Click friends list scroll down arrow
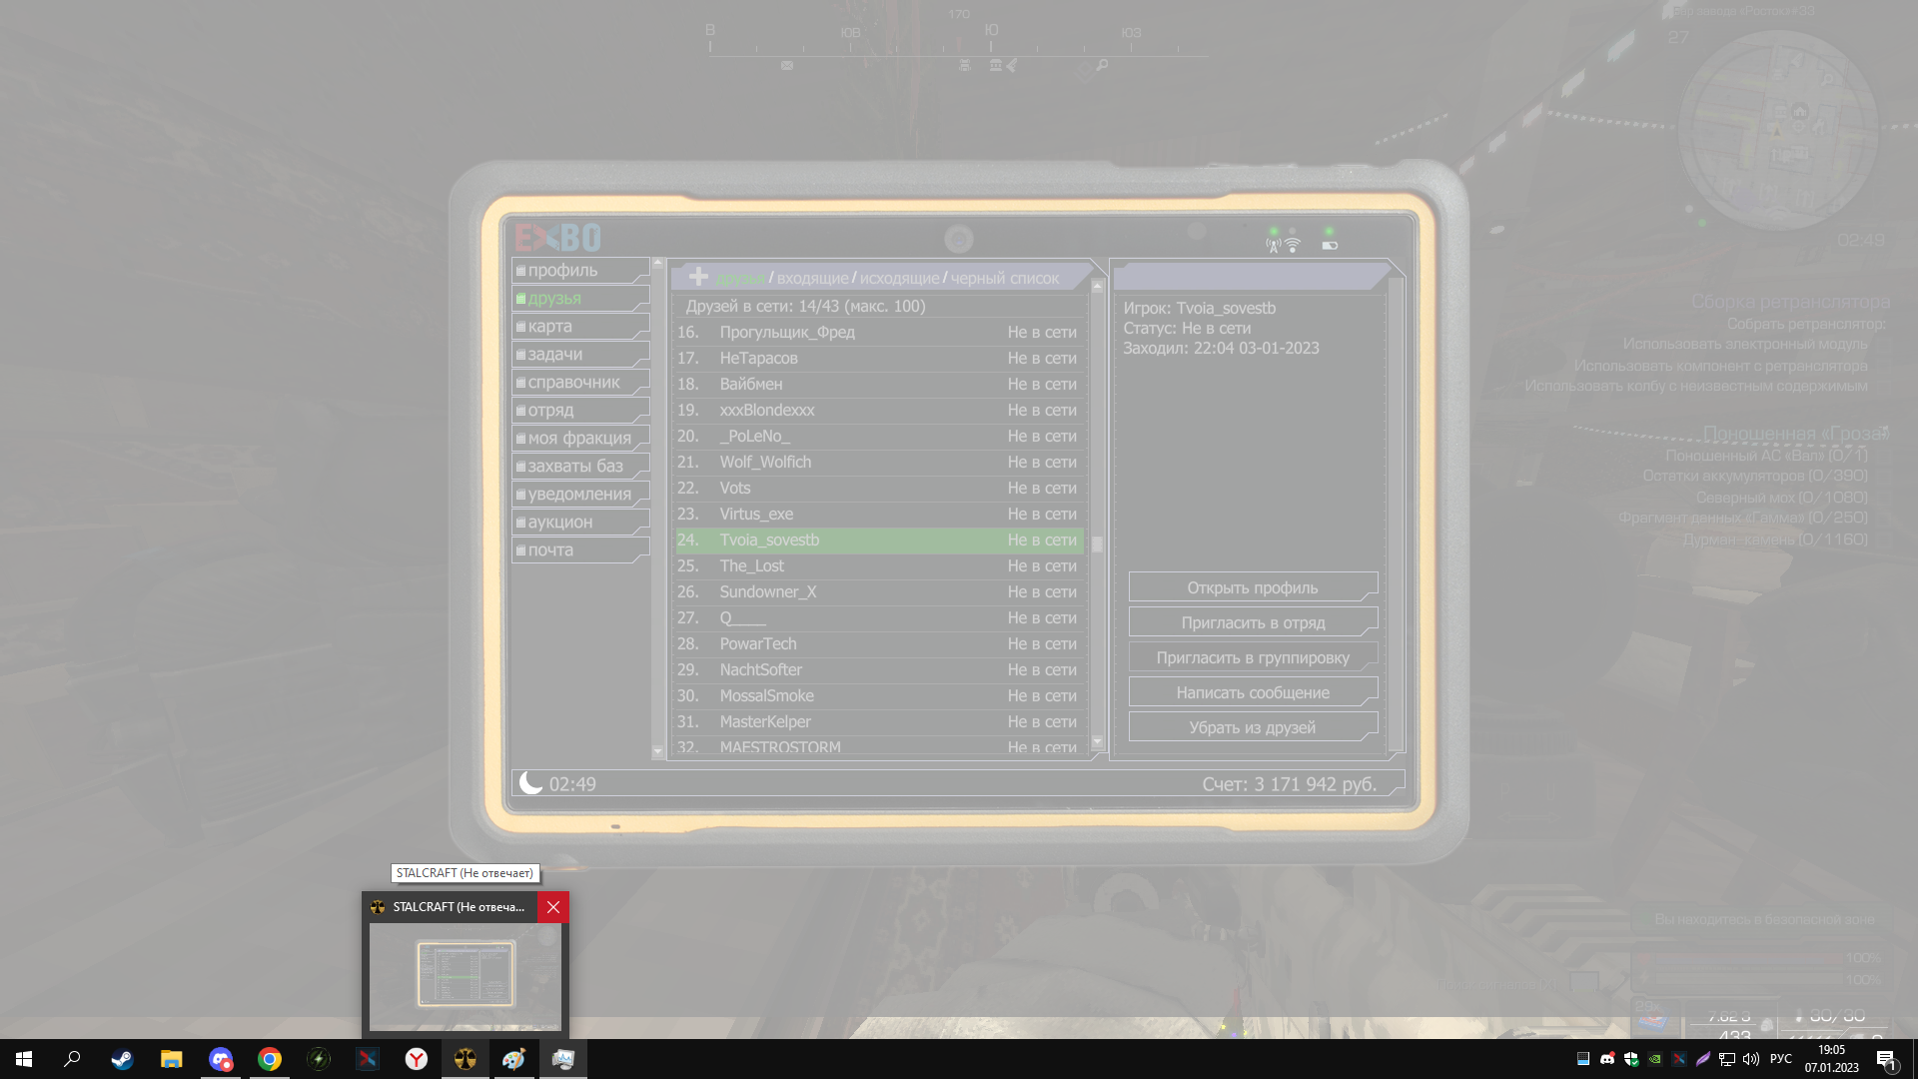 [x=1097, y=742]
